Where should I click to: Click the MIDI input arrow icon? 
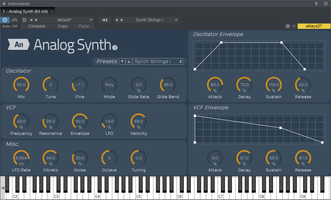pos(105,20)
